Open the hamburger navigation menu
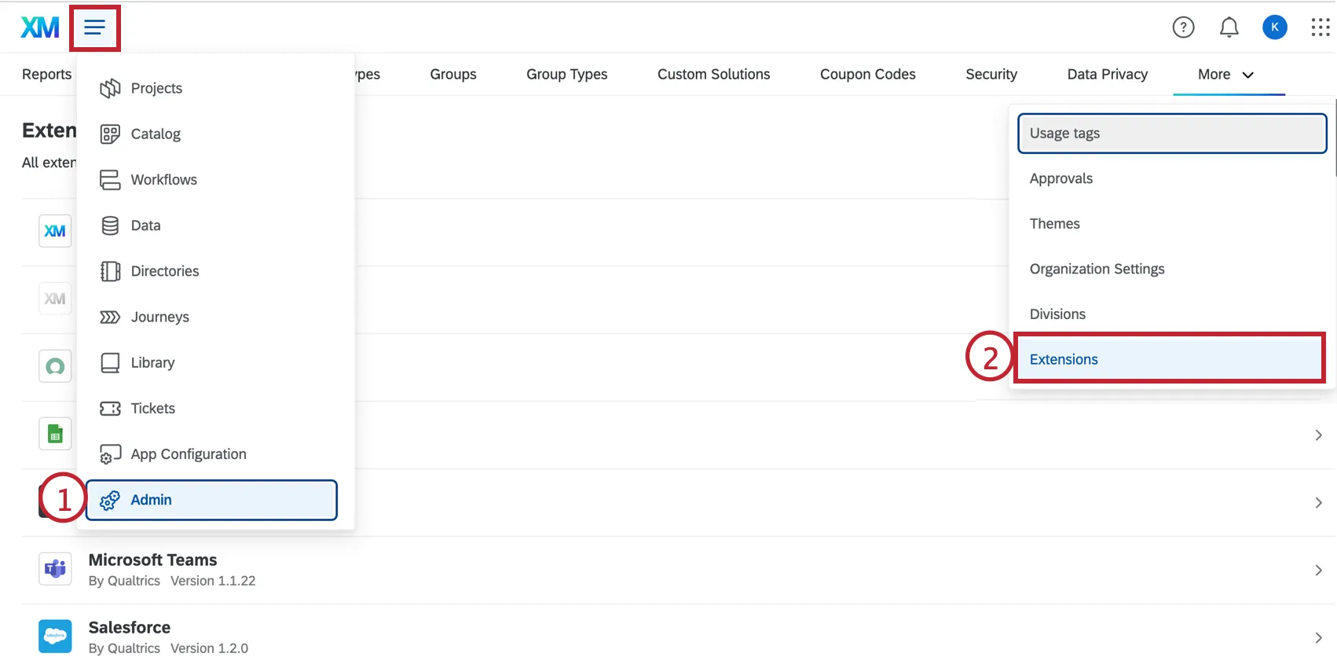This screenshot has height=668, width=1337. [94, 28]
